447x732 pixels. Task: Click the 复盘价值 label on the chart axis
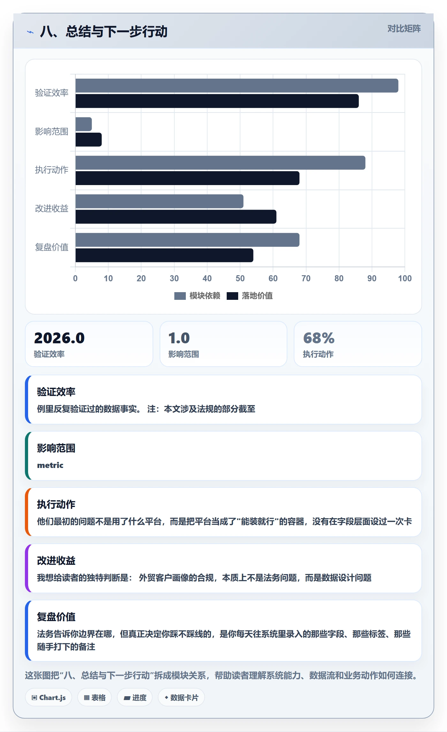(x=52, y=247)
